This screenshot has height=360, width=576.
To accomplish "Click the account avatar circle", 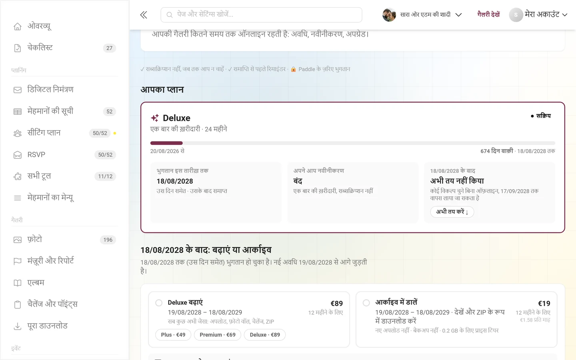I will pyautogui.click(x=516, y=15).
